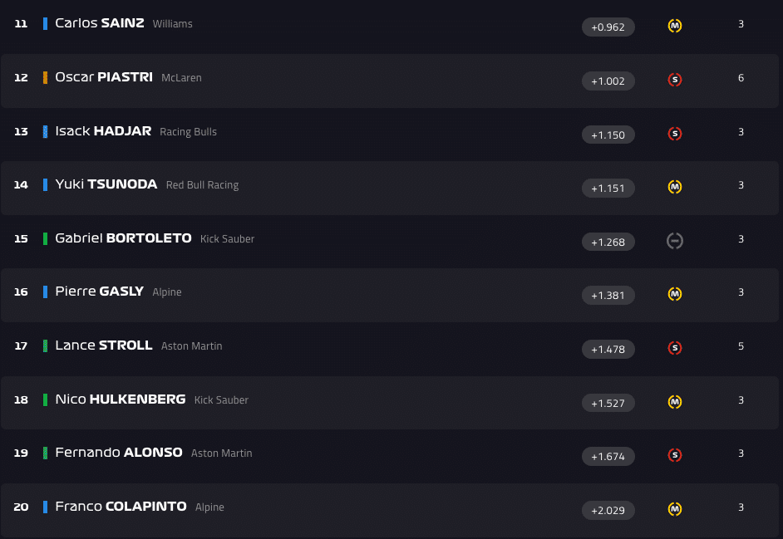This screenshot has width=783, height=539.
Task: Click soft tyre icon in Isack Hadjar row
Action: (x=675, y=133)
